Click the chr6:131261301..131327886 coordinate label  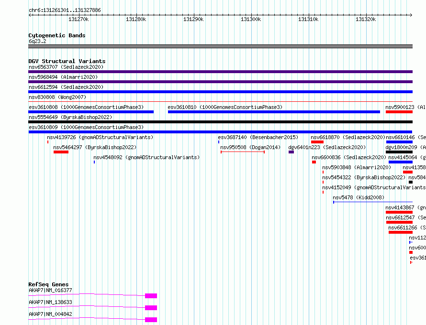(65, 10)
